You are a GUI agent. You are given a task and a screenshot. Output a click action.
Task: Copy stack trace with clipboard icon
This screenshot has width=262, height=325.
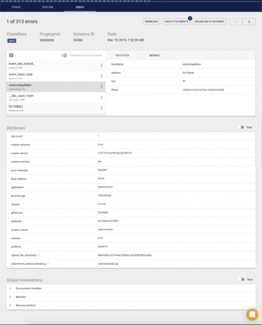(x=11, y=55)
